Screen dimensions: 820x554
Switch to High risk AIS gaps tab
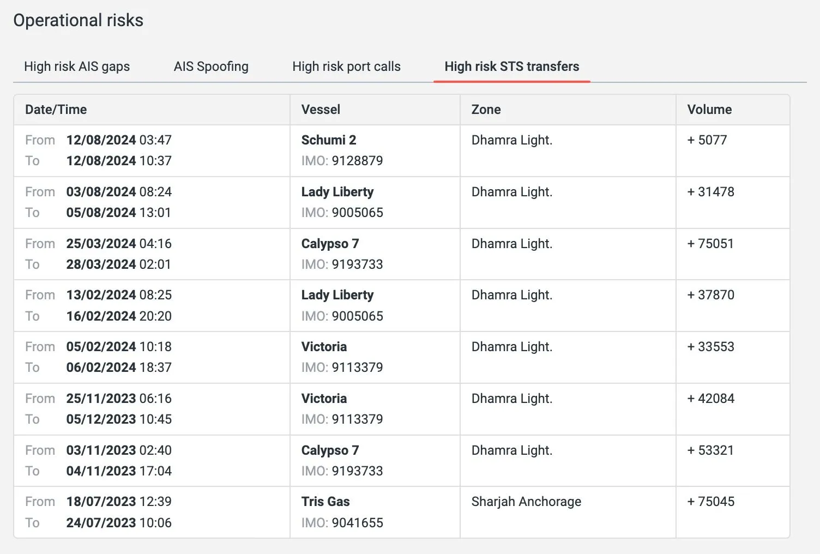pos(77,67)
